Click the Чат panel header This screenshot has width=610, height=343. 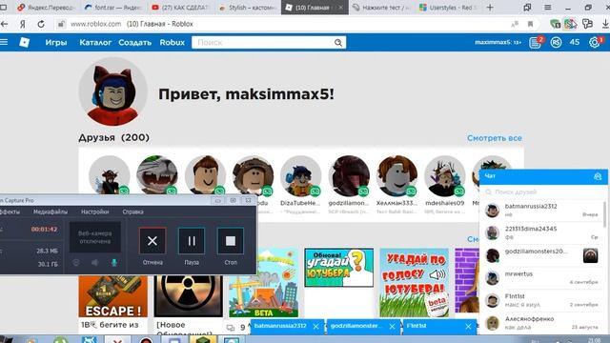point(543,176)
